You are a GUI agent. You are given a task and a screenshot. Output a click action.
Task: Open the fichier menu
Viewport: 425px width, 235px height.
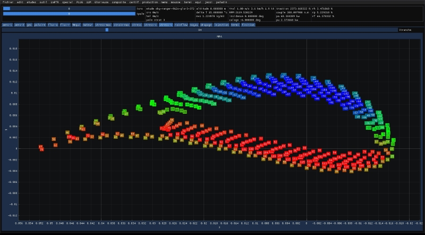pos(7,3)
